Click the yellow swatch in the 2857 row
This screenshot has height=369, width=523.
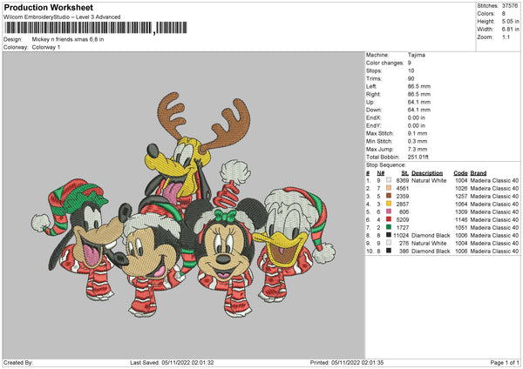[x=389, y=204]
